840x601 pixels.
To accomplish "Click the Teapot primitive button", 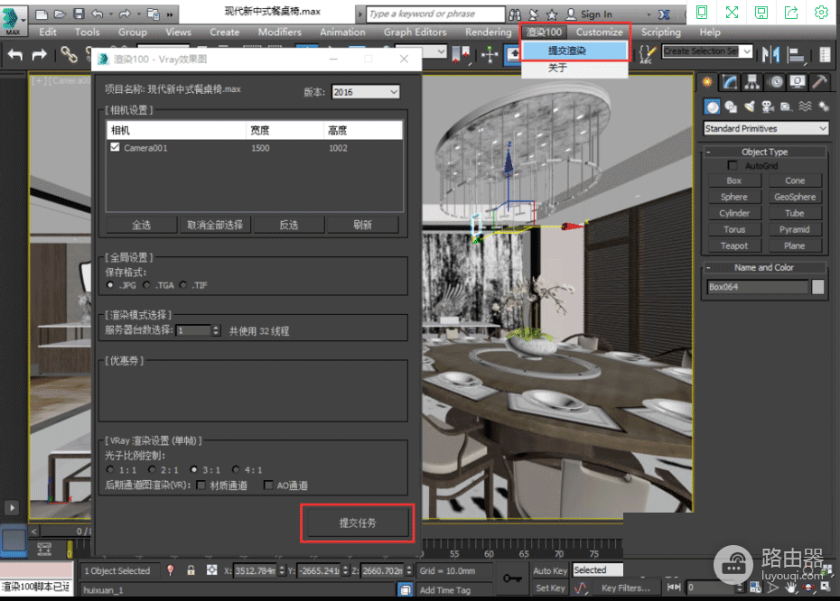I will 733,245.
